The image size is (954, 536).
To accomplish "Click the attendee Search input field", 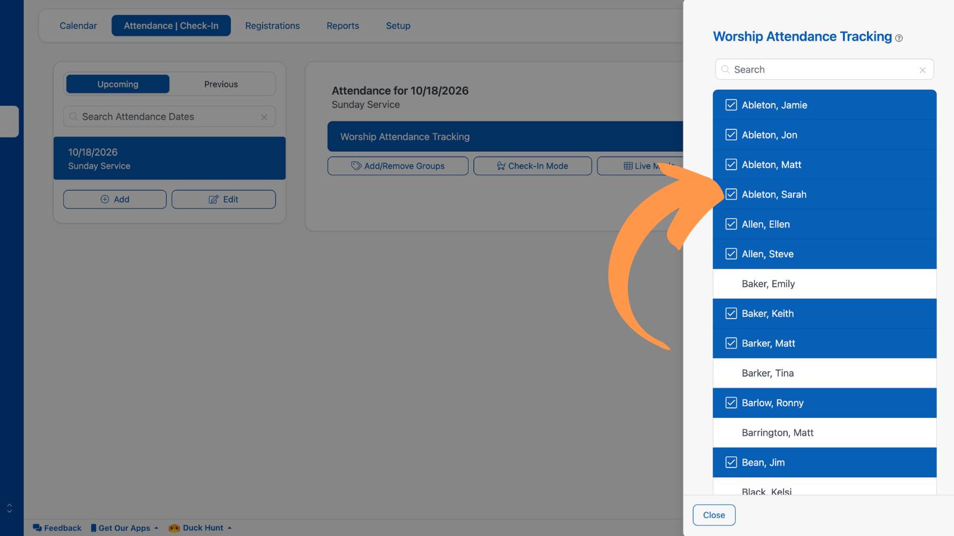I will [x=825, y=70].
